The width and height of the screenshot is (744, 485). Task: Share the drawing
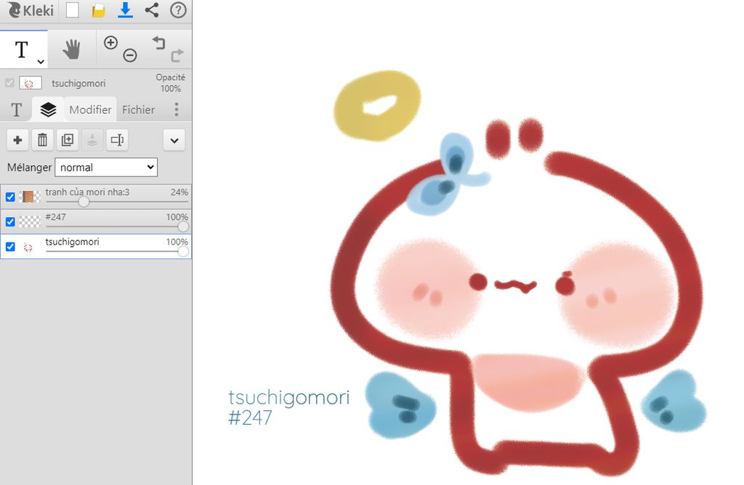[x=152, y=10]
